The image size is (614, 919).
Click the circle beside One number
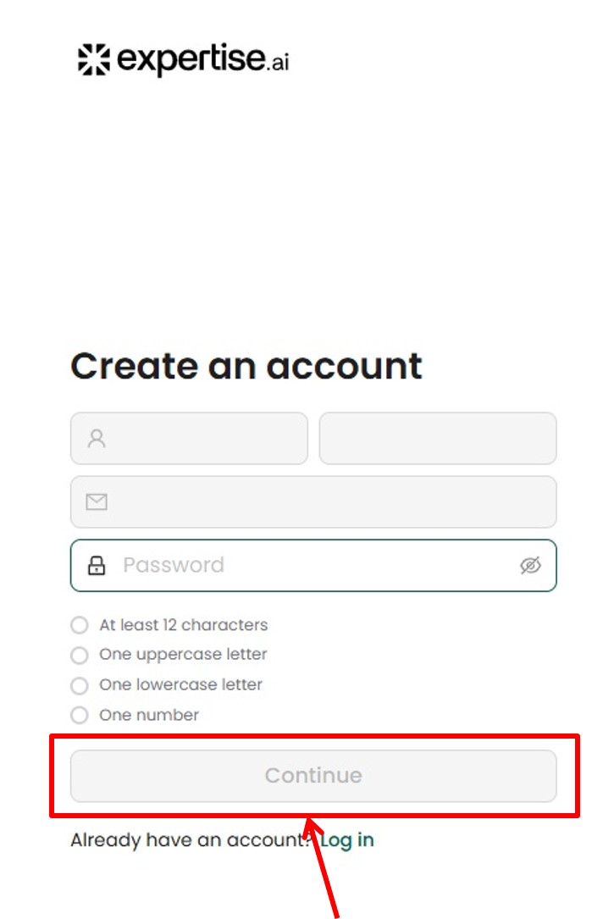click(80, 715)
